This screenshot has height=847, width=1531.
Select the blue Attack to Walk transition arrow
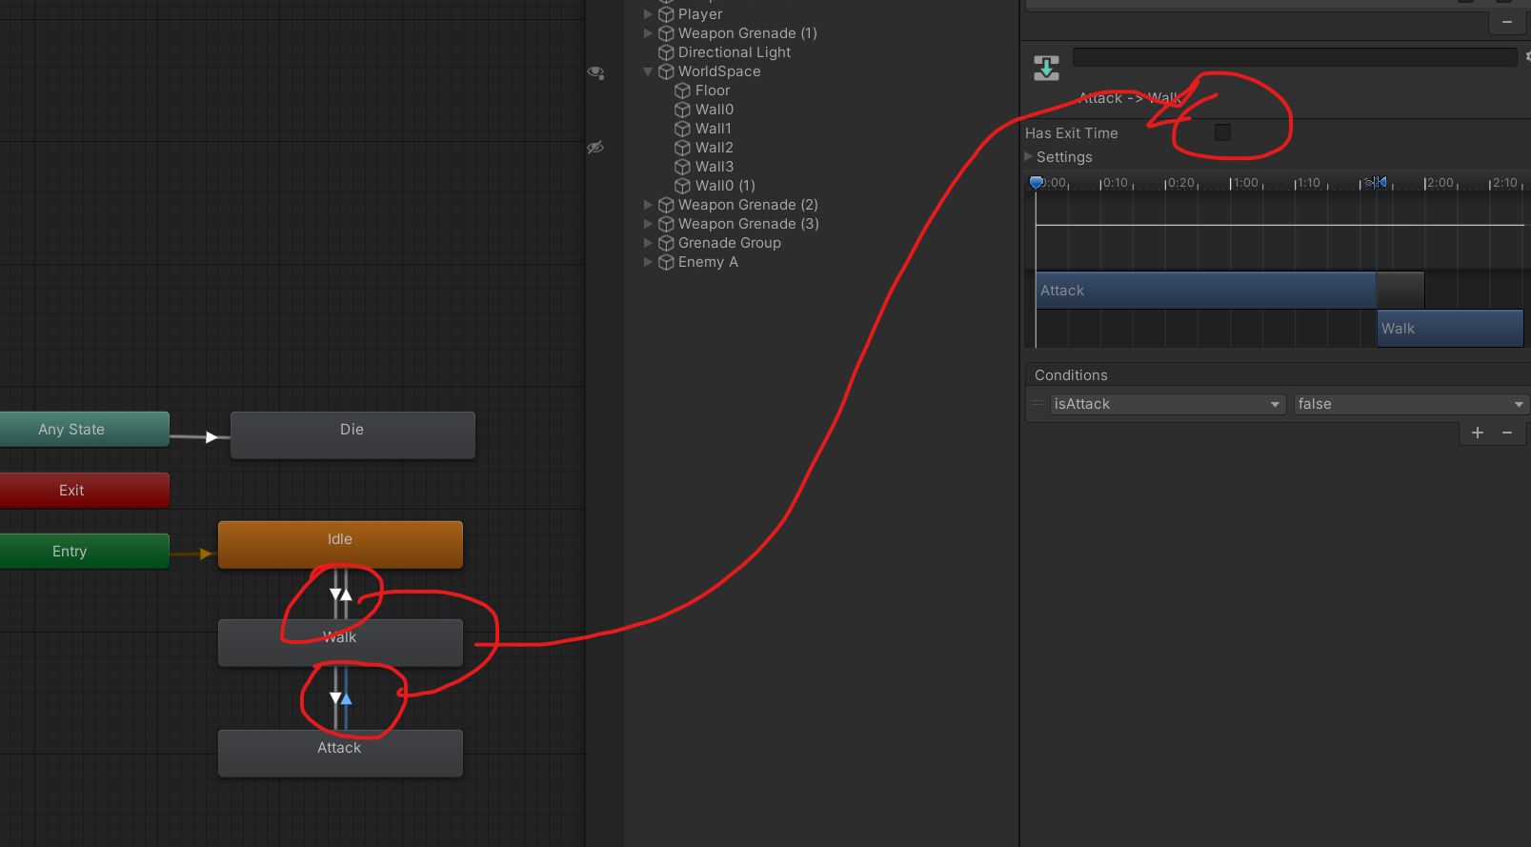click(x=347, y=698)
